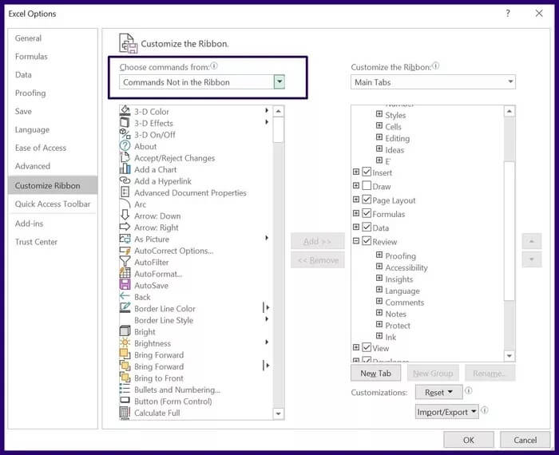Select Advanced Document Properties icon

(125, 192)
